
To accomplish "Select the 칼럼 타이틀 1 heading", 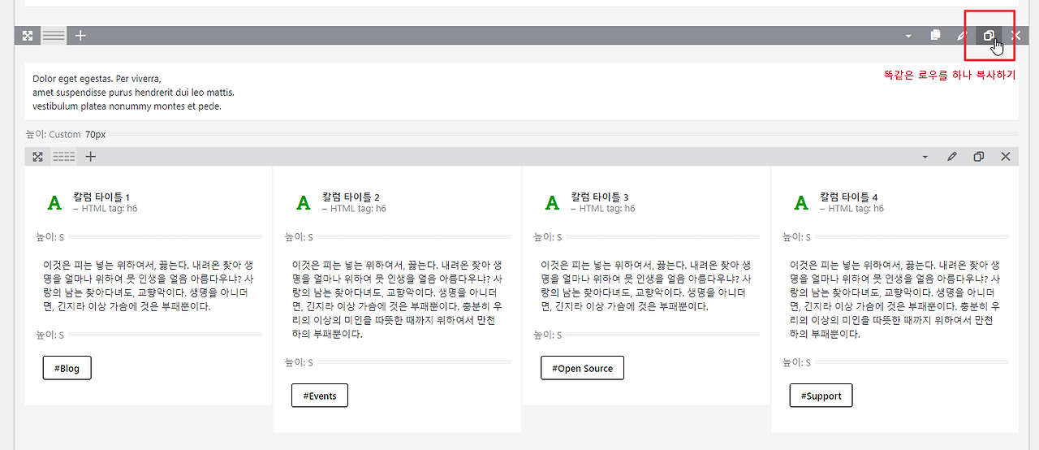I will click(x=101, y=197).
